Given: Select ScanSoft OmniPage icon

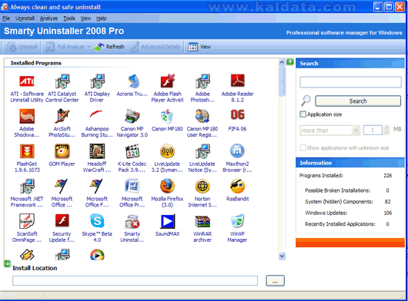Looking at the screenshot, I should 27,221.
